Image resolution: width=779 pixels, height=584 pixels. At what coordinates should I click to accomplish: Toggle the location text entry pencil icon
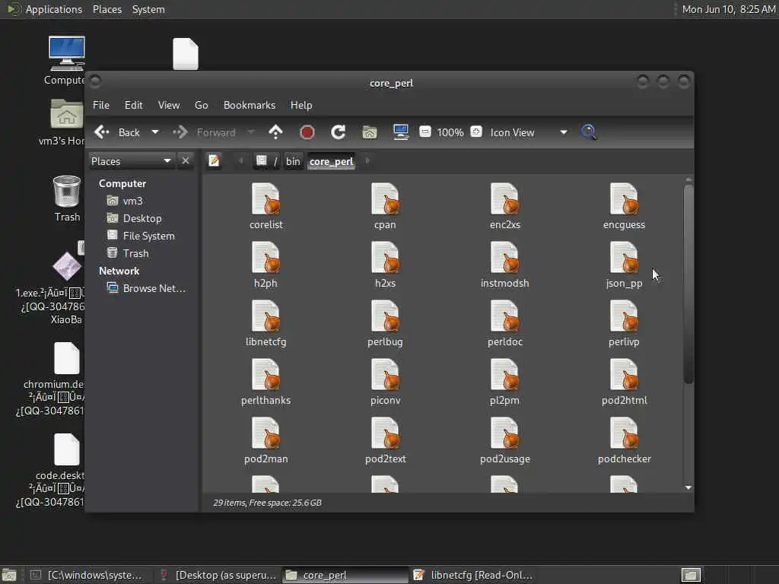(214, 161)
